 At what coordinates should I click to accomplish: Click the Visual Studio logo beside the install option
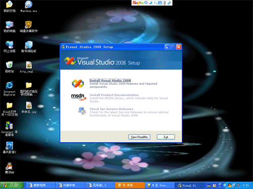point(78,84)
